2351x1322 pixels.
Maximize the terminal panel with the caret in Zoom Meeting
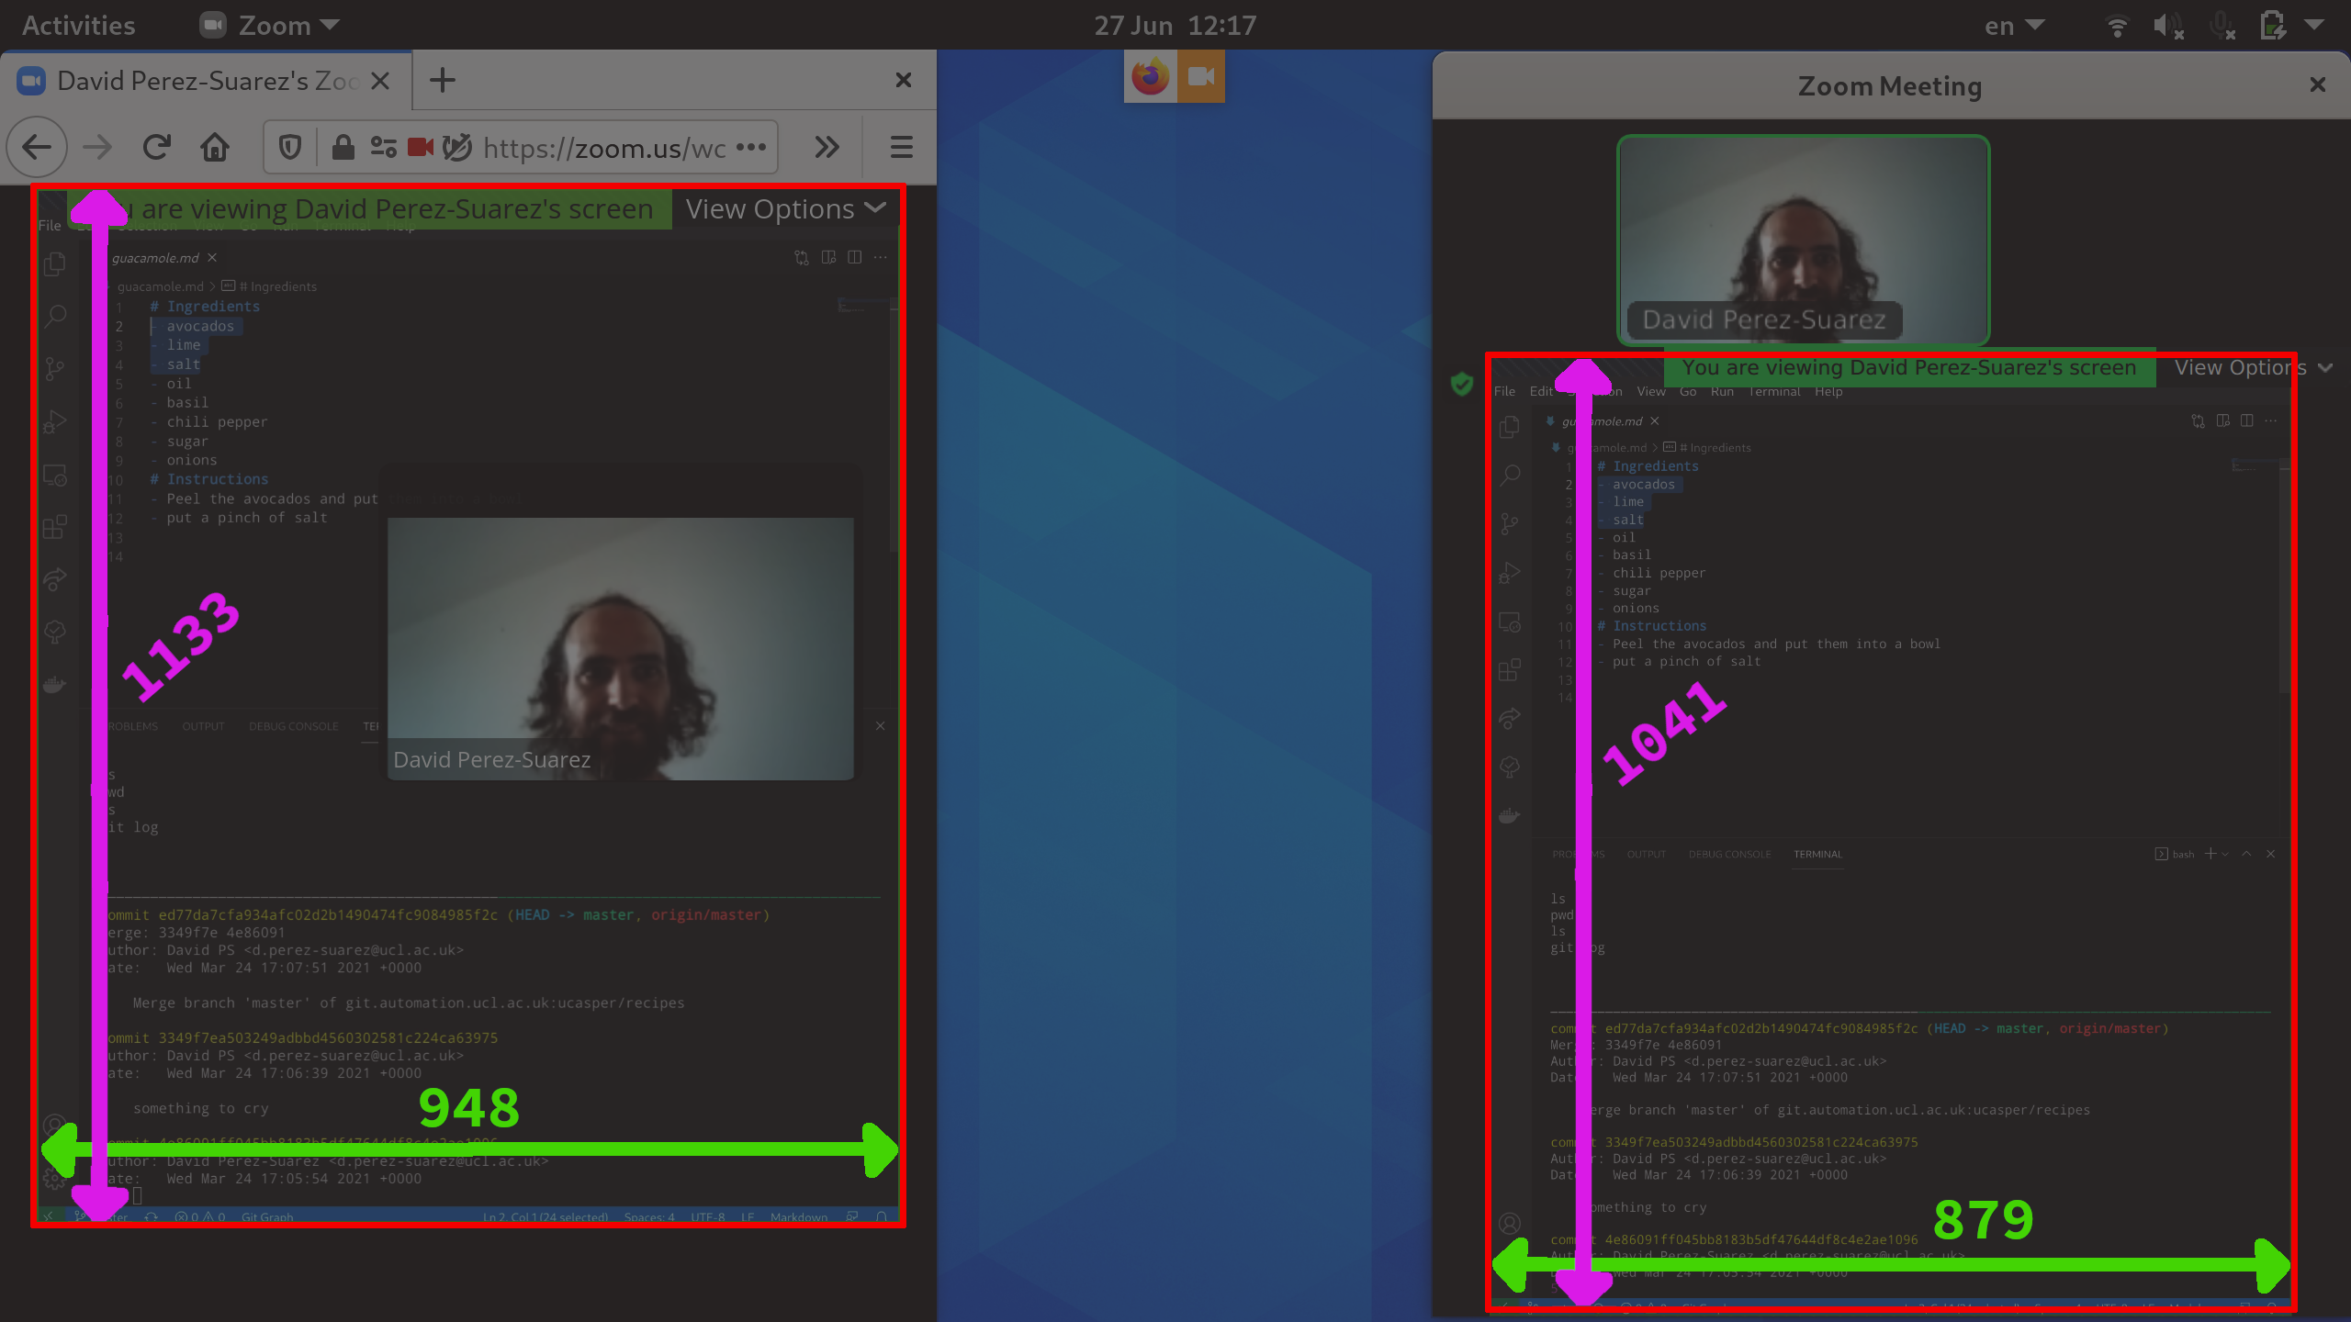pyautogui.click(x=2246, y=854)
